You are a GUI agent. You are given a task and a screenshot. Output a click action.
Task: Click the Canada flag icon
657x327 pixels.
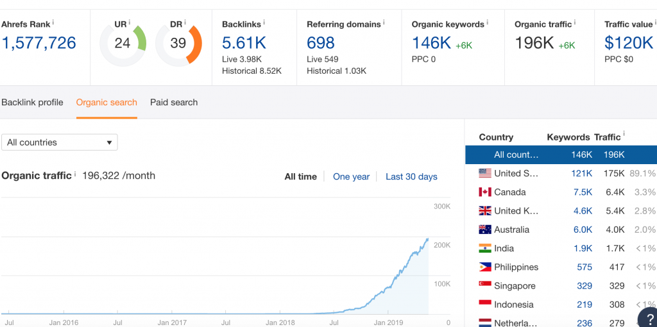[485, 192]
